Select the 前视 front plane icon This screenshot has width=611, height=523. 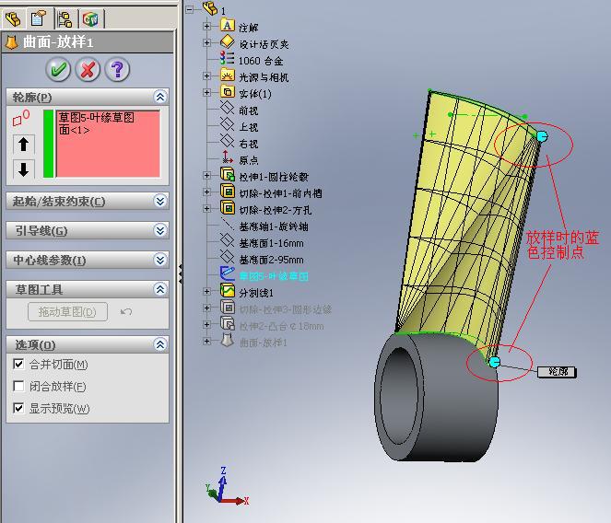[228, 109]
